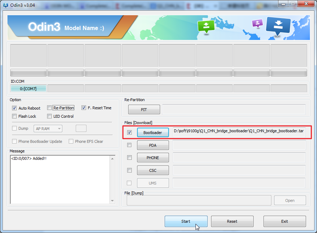Minimize the Odin3 window
Screen dimensions: 317x233
point(283,4)
